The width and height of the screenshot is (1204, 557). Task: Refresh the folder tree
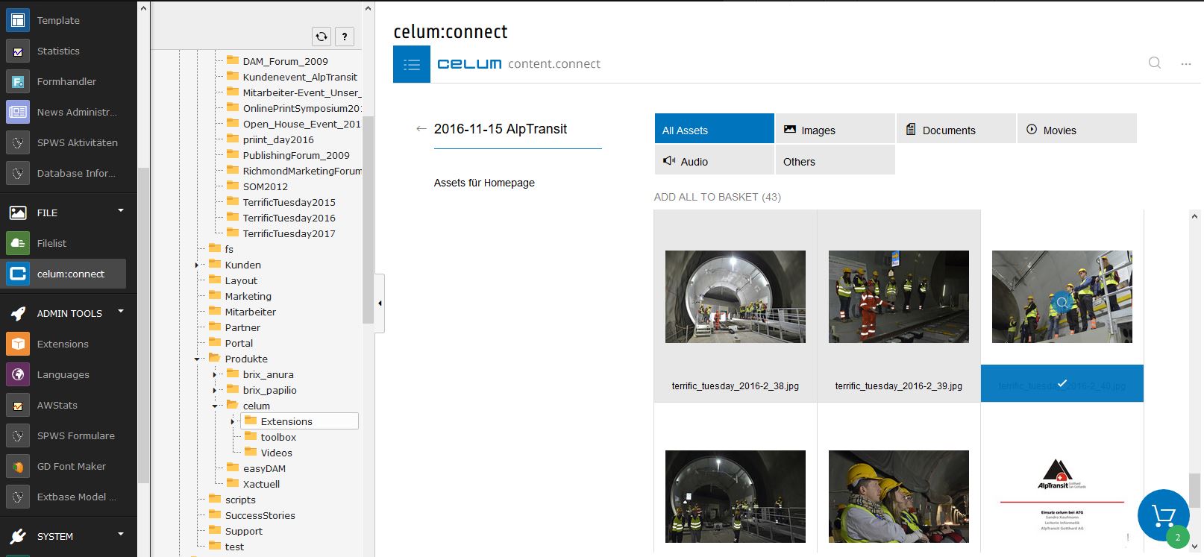pos(322,36)
